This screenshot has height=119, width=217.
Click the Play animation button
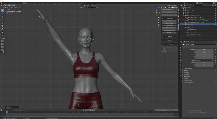coord(91,110)
